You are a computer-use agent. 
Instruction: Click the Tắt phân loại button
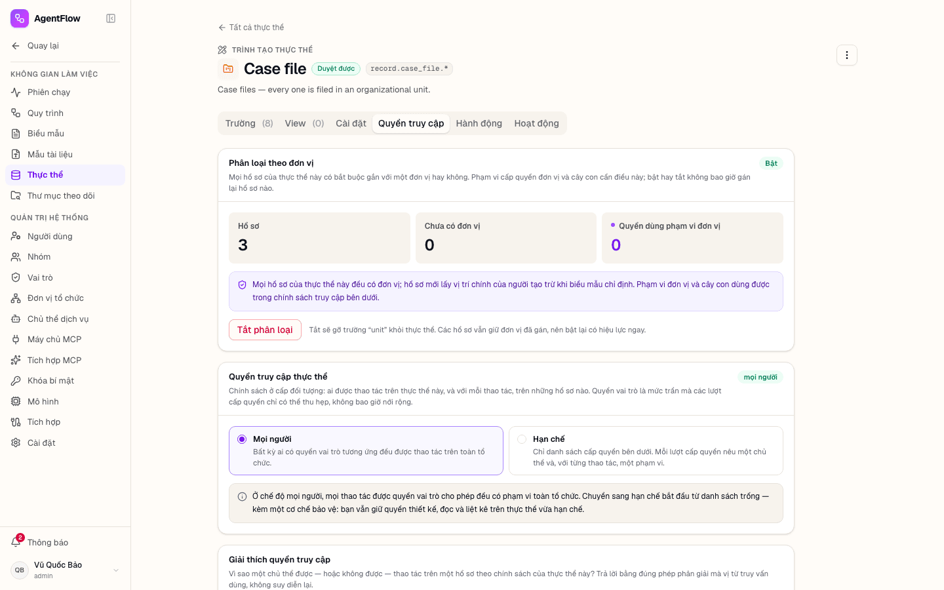[x=265, y=330]
